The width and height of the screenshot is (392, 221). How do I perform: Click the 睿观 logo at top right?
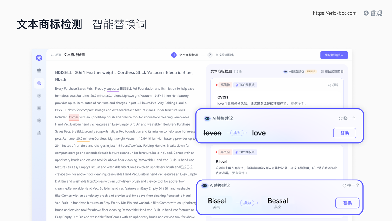click(373, 13)
